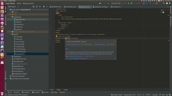Image resolution: width=172 pixels, height=96 pixels.
Task: Open Project panel gear settings
Action: 44,7
